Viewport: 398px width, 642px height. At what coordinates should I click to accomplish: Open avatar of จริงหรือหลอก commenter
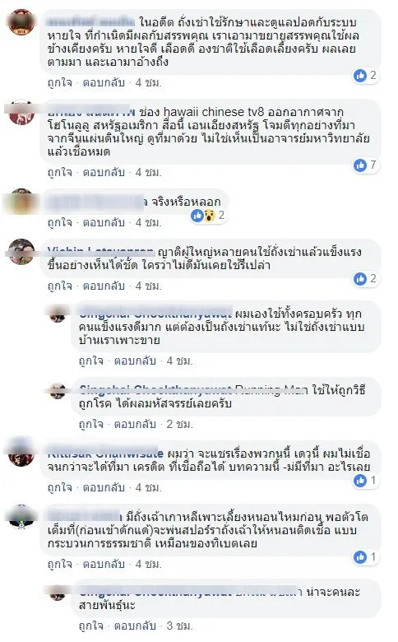tap(21, 202)
